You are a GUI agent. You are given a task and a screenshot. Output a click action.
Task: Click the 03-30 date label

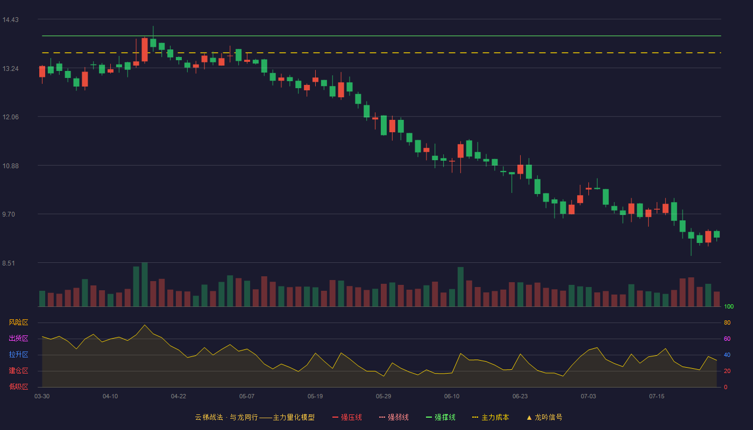coord(42,396)
